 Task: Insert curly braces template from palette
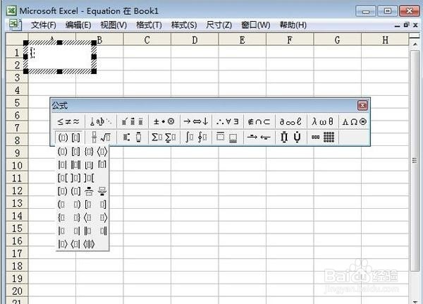89,152
